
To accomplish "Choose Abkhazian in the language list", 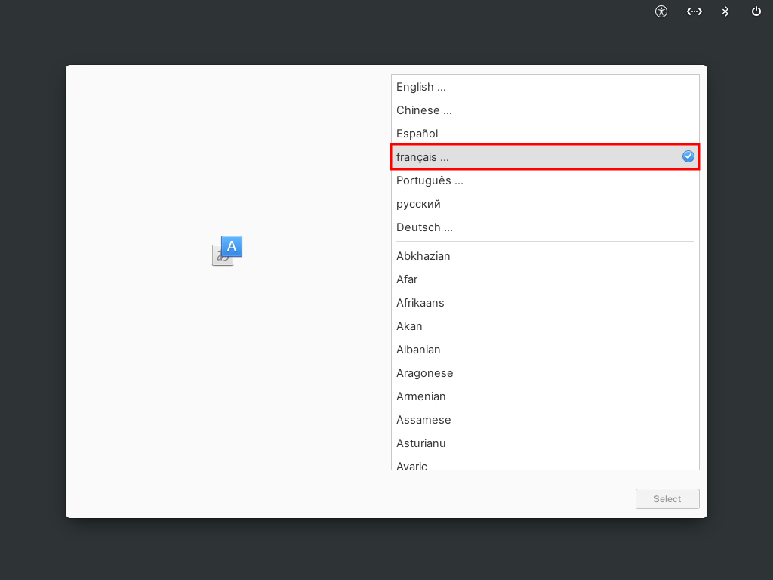I will coord(545,256).
